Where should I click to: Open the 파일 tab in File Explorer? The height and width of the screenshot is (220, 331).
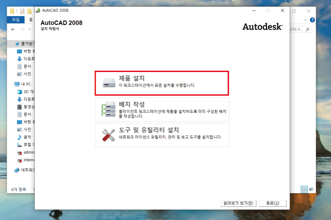point(16,20)
